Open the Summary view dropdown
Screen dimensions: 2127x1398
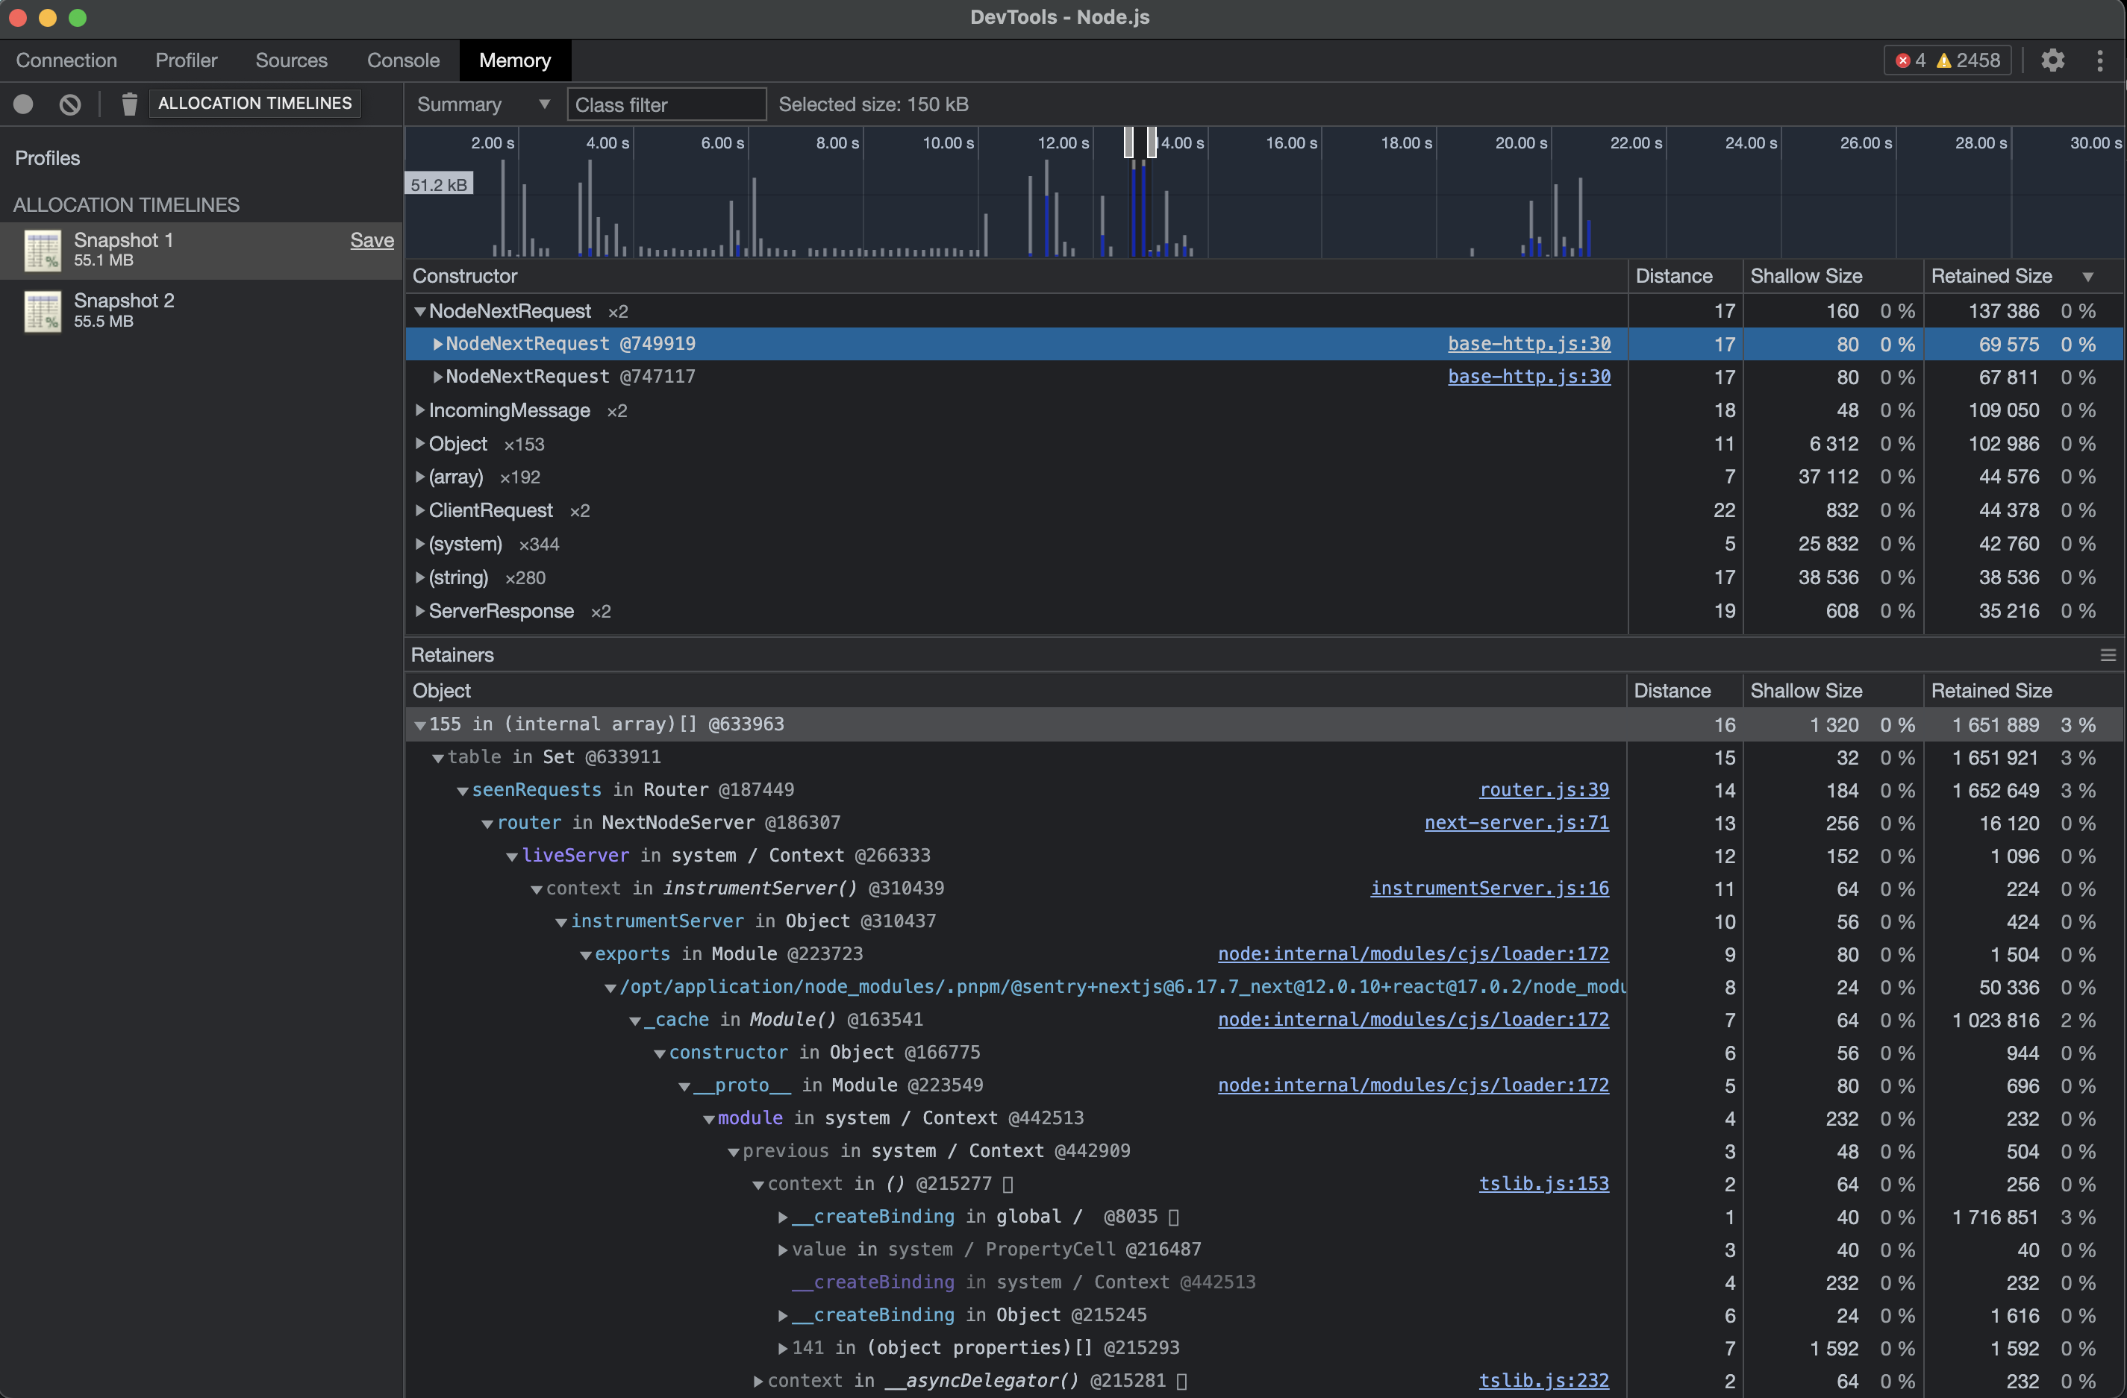click(x=483, y=104)
